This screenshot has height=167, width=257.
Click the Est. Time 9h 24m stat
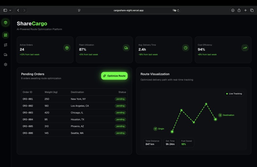(x=170, y=142)
